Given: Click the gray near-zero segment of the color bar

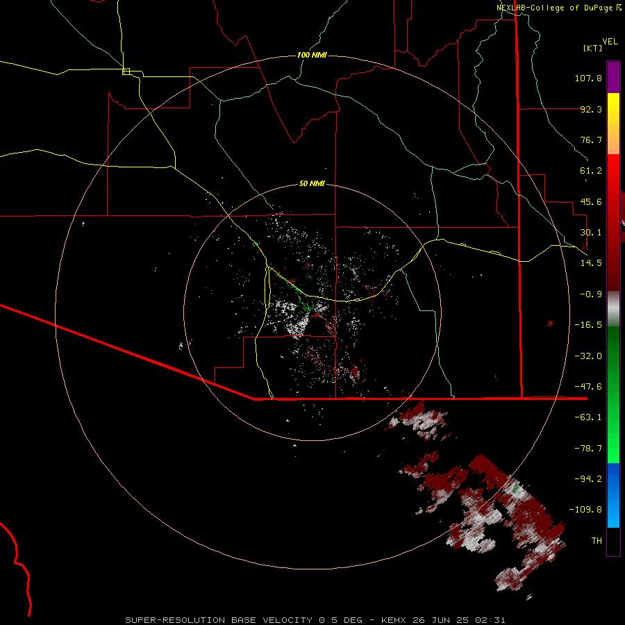Looking at the screenshot, I should click(x=613, y=309).
